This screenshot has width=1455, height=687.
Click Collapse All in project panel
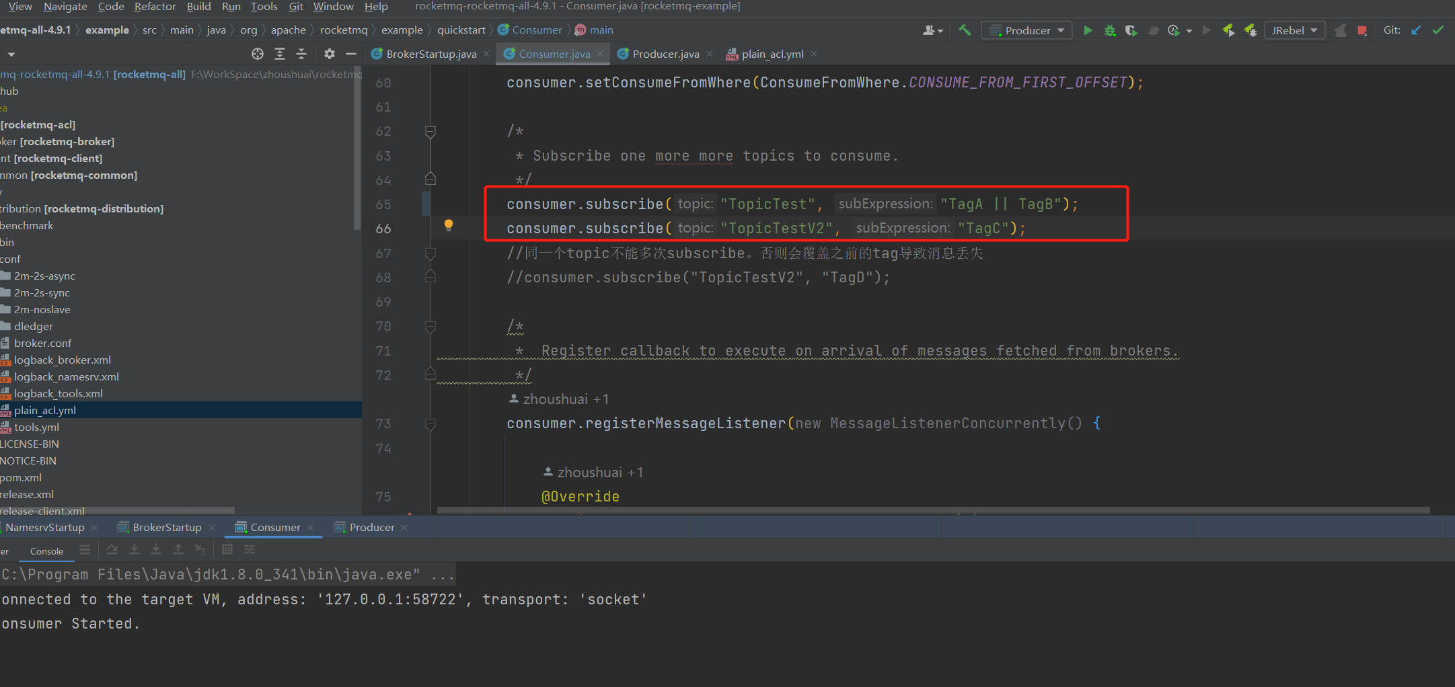click(301, 54)
